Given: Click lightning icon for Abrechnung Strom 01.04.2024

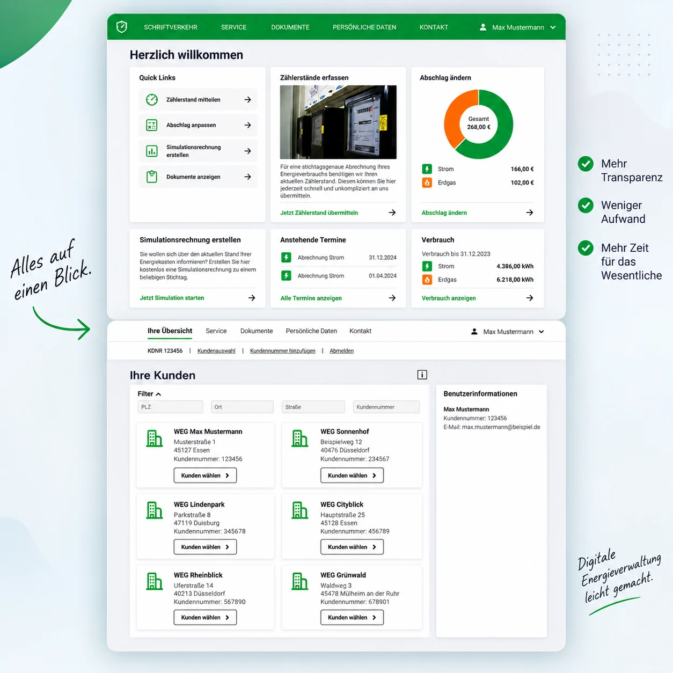Looking at the screenshot, I should [x=286, y=276].
